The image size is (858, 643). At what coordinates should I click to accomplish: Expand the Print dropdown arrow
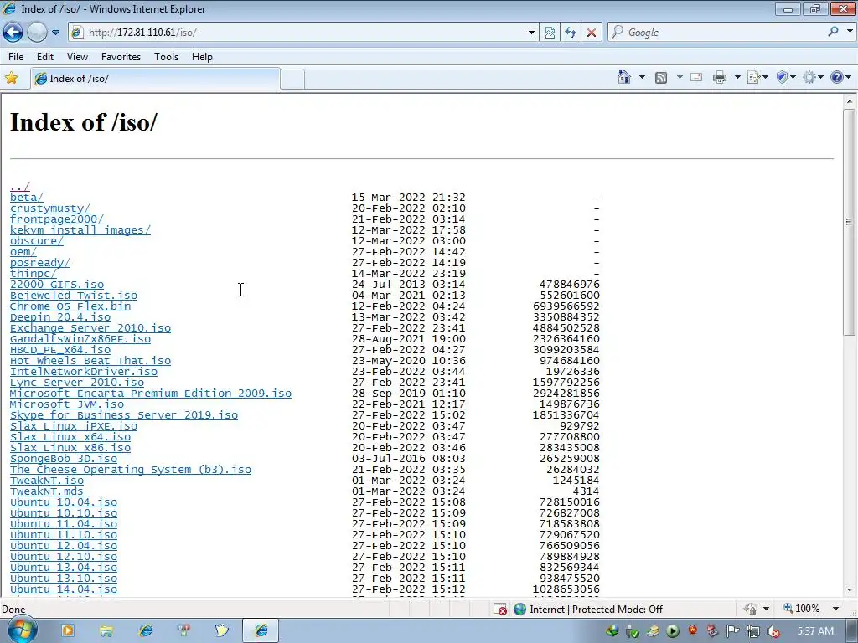[x=737, y=78]
